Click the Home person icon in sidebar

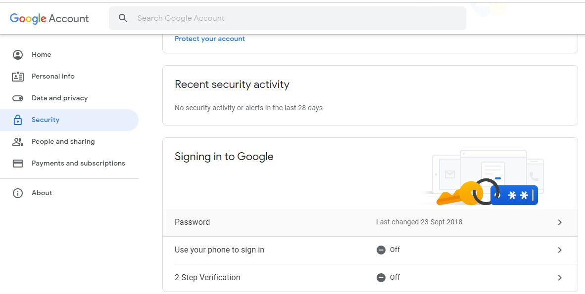tap(18, 55)
